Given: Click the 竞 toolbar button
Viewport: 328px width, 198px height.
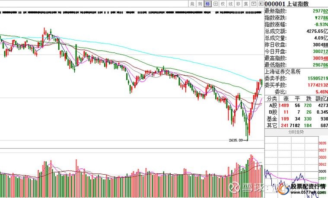Looking at the screenshot, I should [x=192, y=4].
